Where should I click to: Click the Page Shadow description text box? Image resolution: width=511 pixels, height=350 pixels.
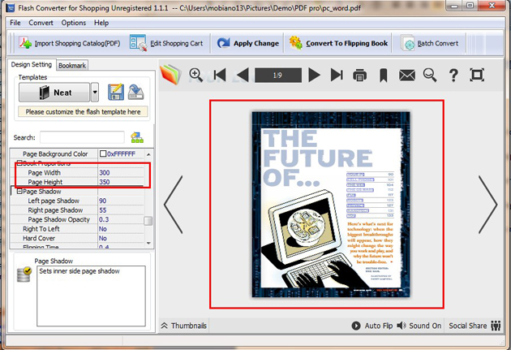91,296
